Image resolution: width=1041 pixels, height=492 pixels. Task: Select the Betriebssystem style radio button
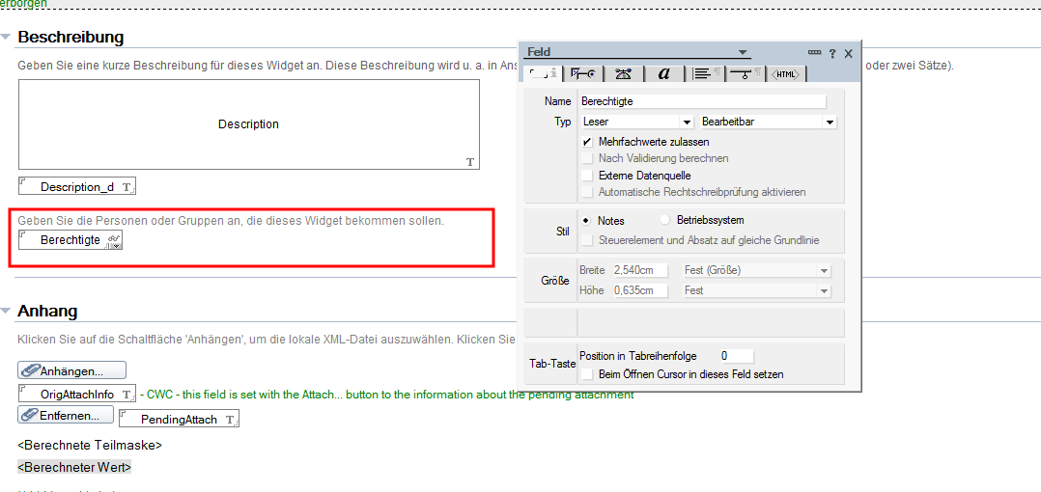pos(664,220)
